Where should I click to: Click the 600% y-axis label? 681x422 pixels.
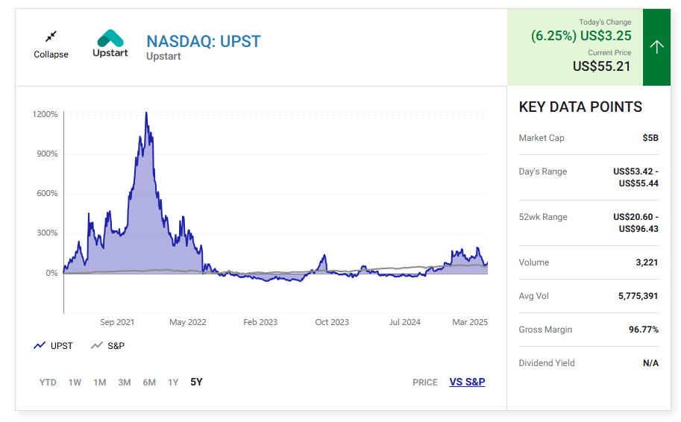coord(47,194)
